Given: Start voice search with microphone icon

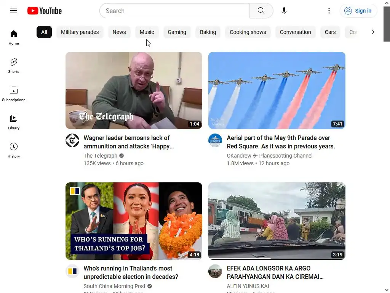Looking at the screenshot, I should (x=284, y=11).
